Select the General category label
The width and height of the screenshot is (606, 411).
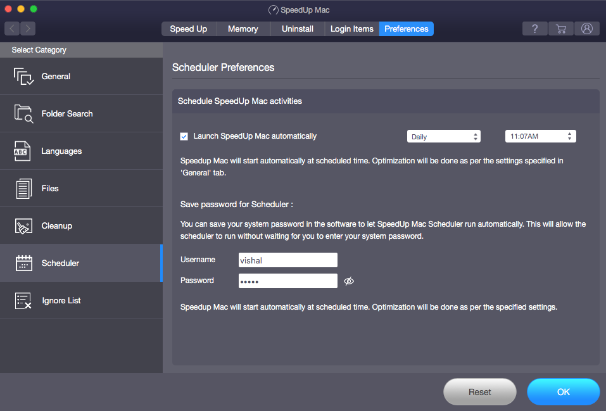(56, 76)
